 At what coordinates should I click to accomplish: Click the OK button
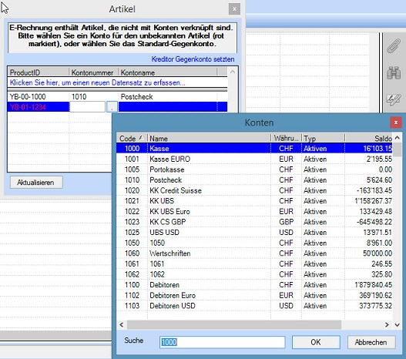(316, 342)
